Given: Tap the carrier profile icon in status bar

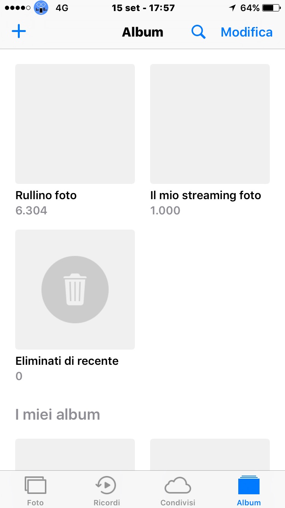Looking at the screenshot, I should (x=41, y=8).
